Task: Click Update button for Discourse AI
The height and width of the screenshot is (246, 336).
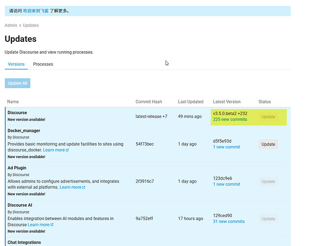Action: [x=268, y=219]
